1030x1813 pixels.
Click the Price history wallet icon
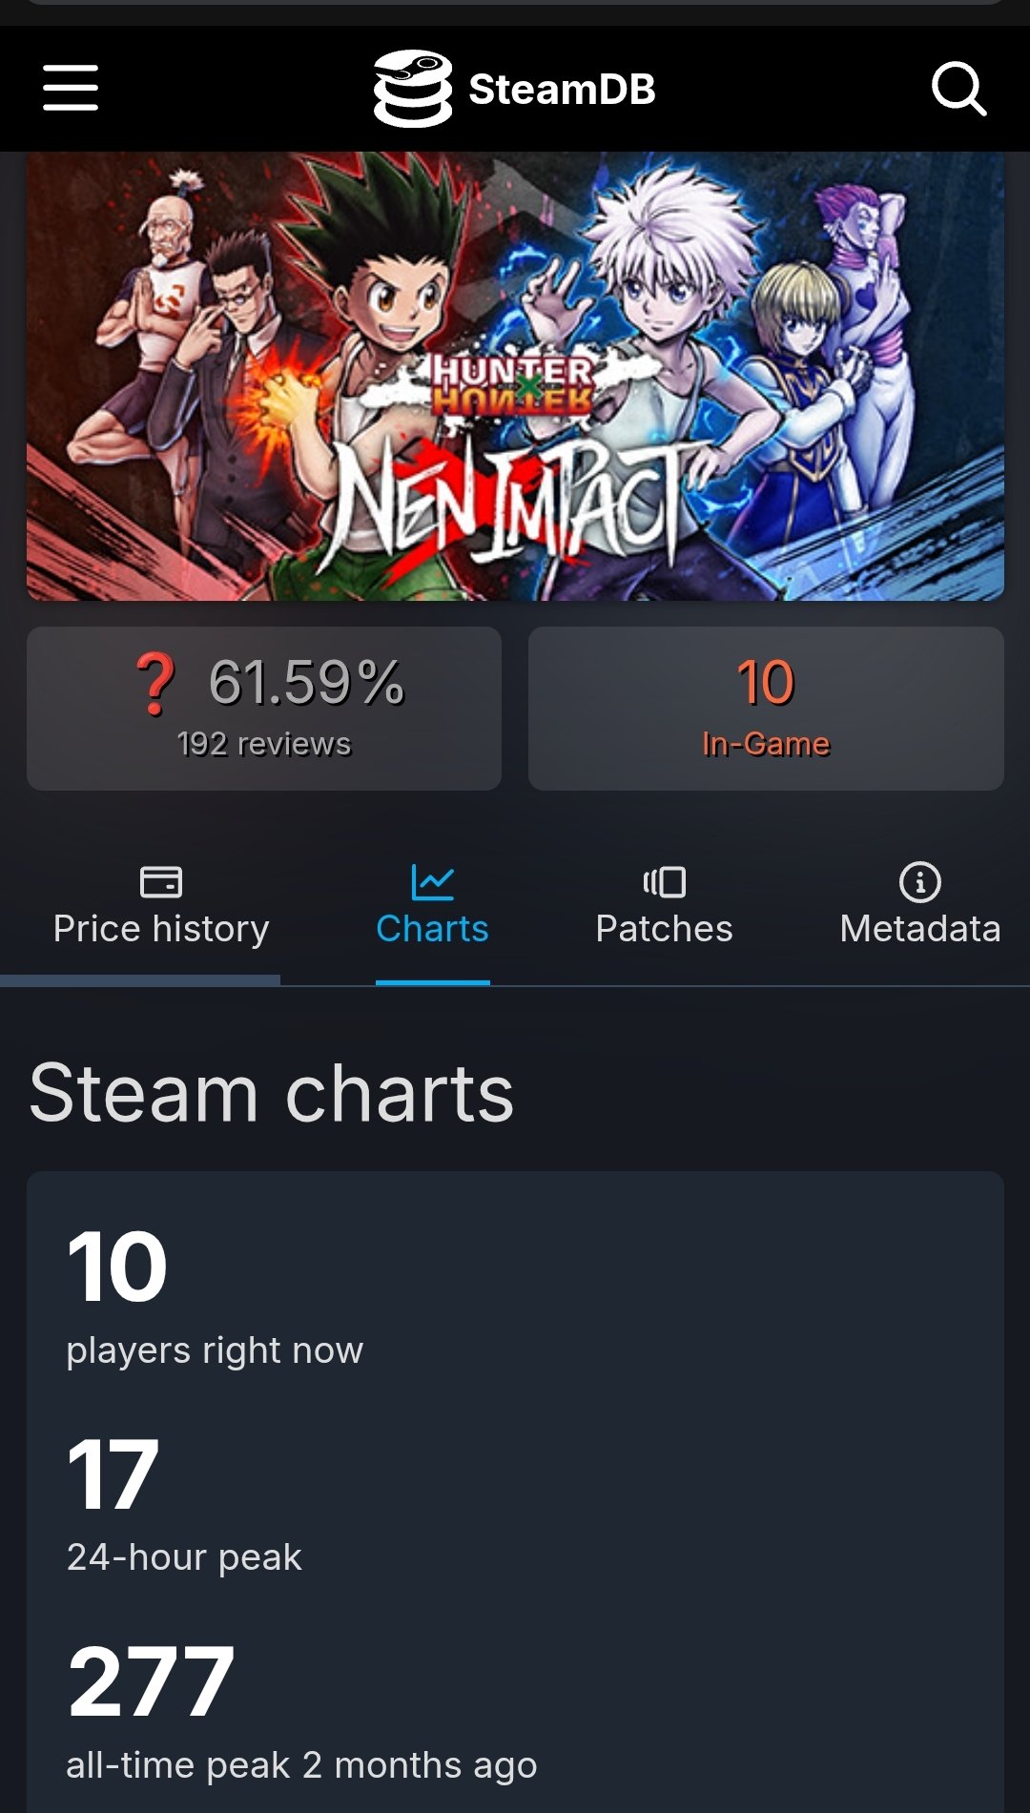[x=161, y=881]
